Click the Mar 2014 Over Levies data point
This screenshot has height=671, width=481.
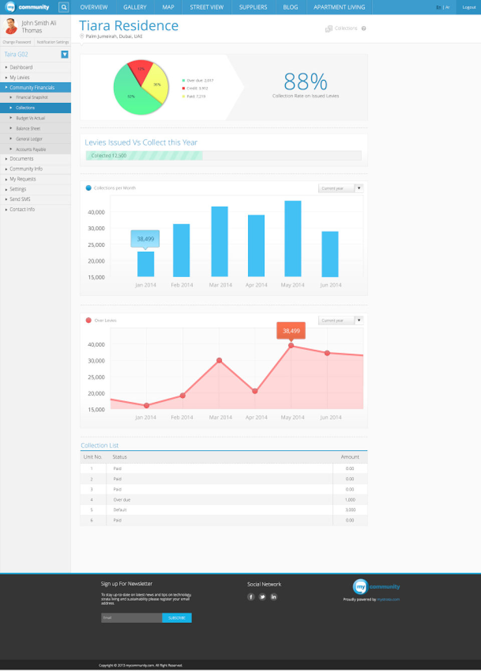(219, 360)
